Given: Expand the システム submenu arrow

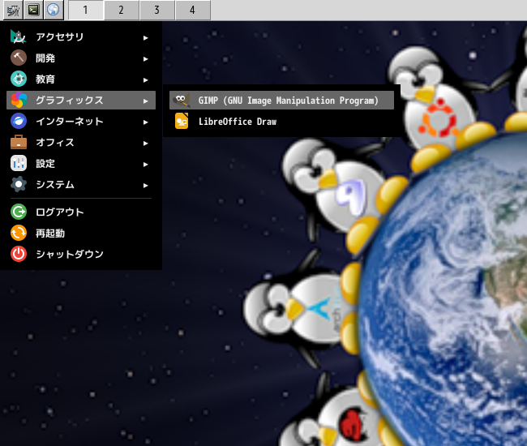Looking at the screenshot, I should pos(145,185).
